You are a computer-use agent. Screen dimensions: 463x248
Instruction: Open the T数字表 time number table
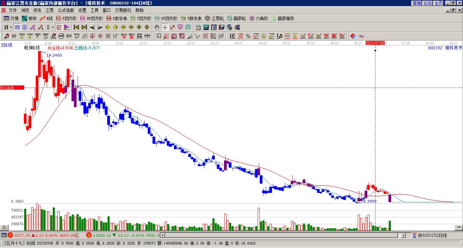(191, 18)
